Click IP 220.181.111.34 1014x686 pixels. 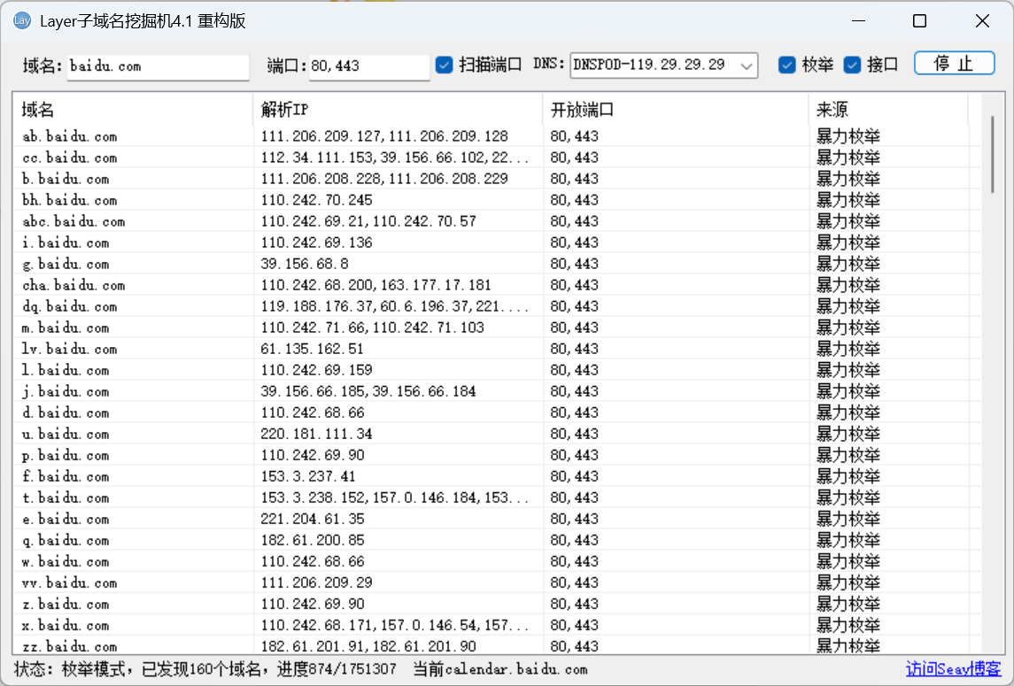point(316,434)
